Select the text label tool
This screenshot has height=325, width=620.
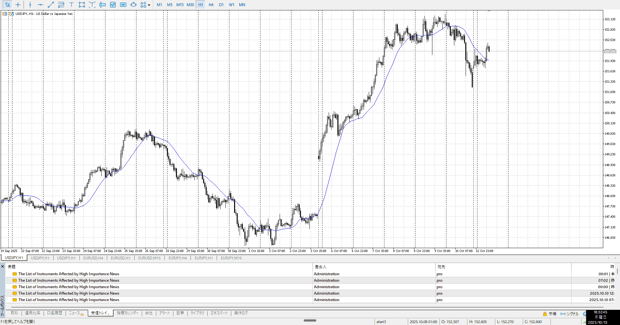click(x=71, y=5)
